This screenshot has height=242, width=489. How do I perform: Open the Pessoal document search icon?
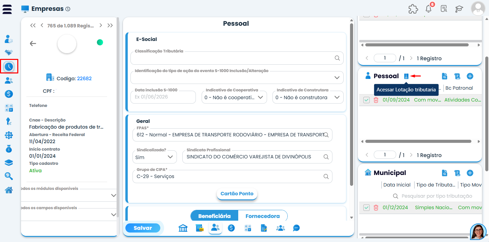[445, 76]
